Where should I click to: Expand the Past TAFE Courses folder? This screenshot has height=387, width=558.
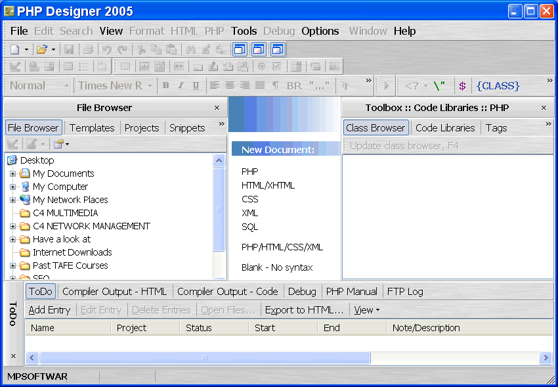tap(13, 265)
